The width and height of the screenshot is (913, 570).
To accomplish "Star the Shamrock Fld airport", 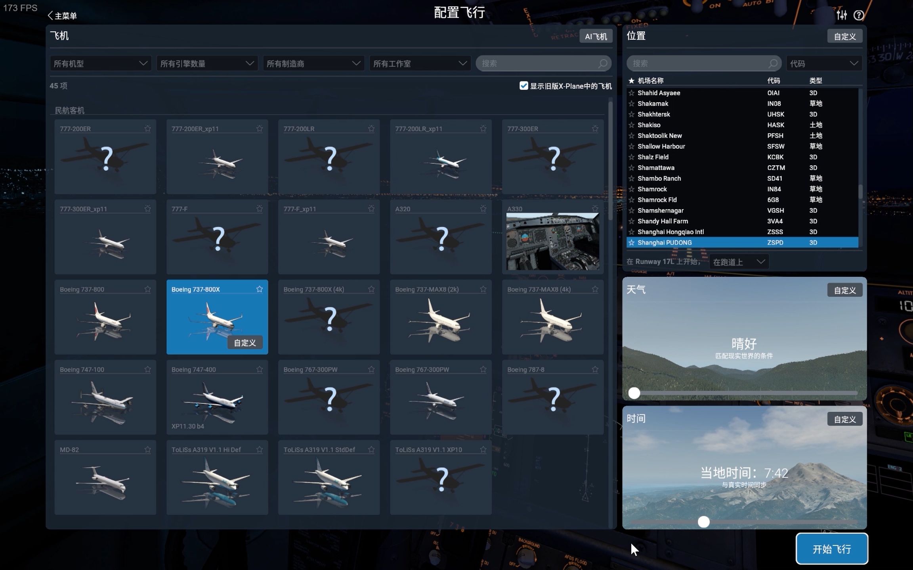I will coord(632,199).
